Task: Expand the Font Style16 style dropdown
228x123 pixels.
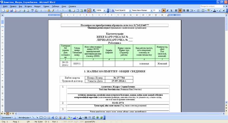Action: click(x=130, y=10)
